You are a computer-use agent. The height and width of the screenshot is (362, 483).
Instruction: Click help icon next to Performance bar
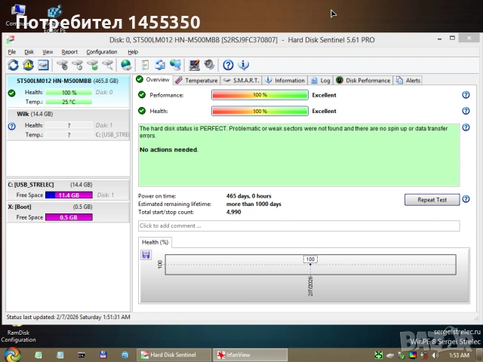pyautogui.click(x=466, y=95)
